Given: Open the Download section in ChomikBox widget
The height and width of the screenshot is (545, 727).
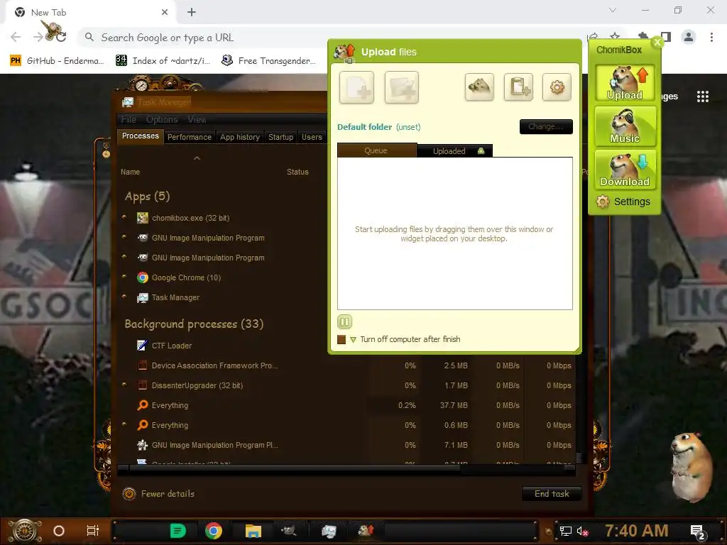Looking at the screenshot, I should coord(625,170).
